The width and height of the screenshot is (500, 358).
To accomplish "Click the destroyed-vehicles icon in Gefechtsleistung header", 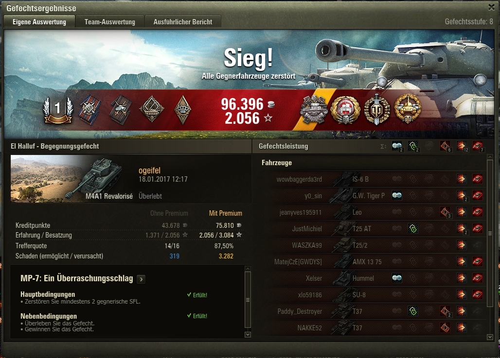I will 477,146.
